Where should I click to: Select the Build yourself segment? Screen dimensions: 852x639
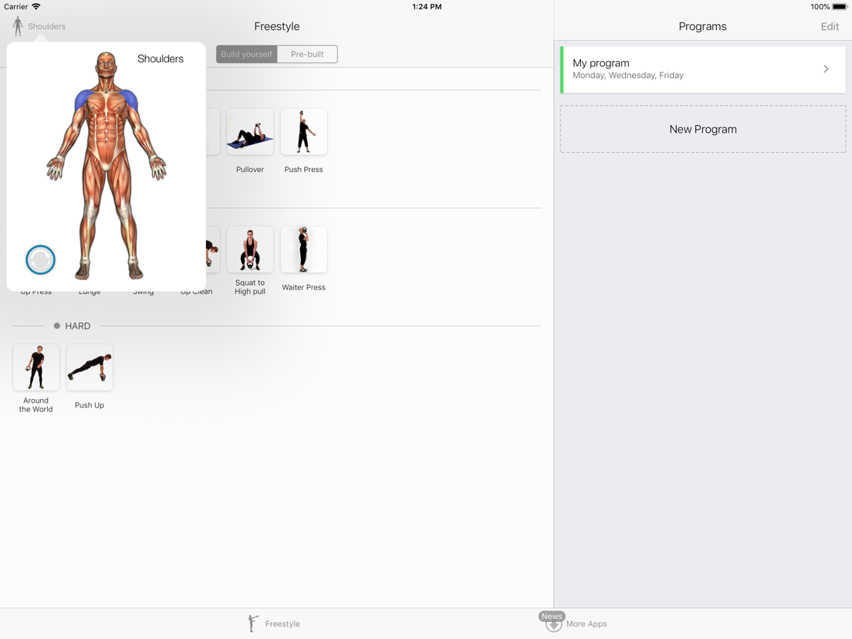click(x=247, y=54)
